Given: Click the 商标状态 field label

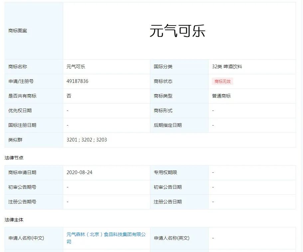Looking at the screenshot, I should [x=163, y=81].
